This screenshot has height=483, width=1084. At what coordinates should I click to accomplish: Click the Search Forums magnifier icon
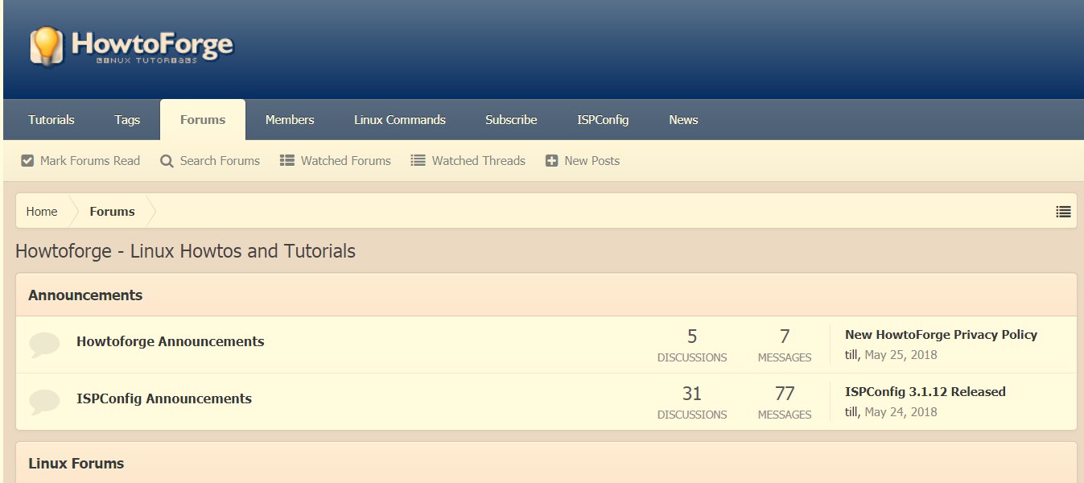click(x=167, y=161)
